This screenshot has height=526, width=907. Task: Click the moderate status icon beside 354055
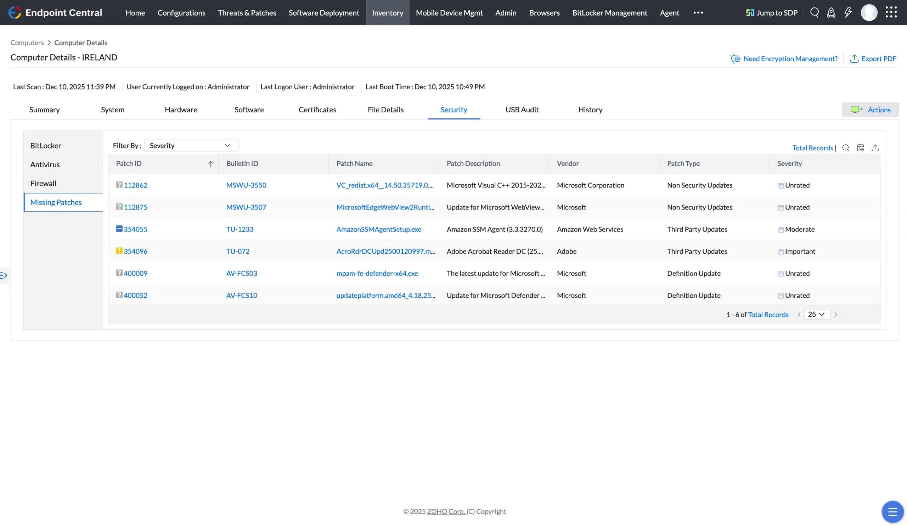(x=119, y=229)
